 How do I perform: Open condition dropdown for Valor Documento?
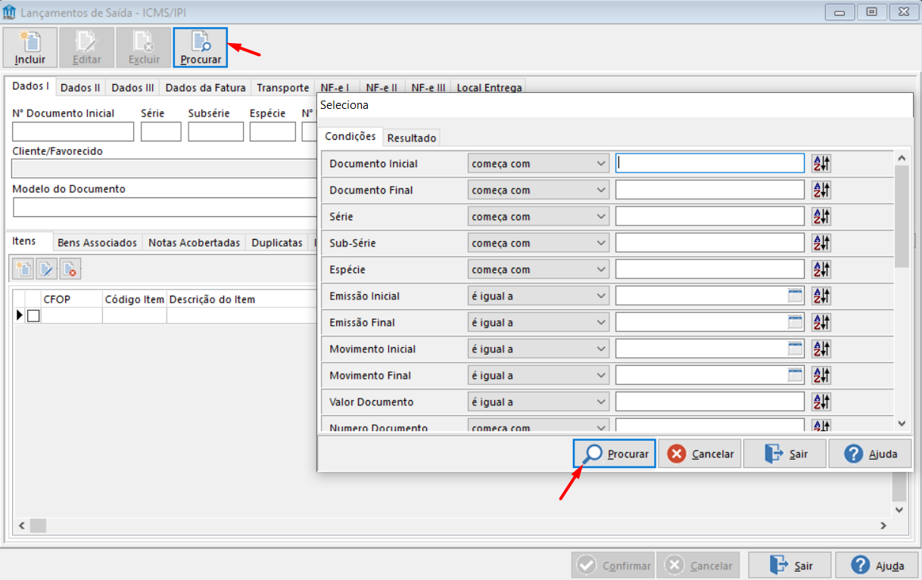click(x=538, y=402)
